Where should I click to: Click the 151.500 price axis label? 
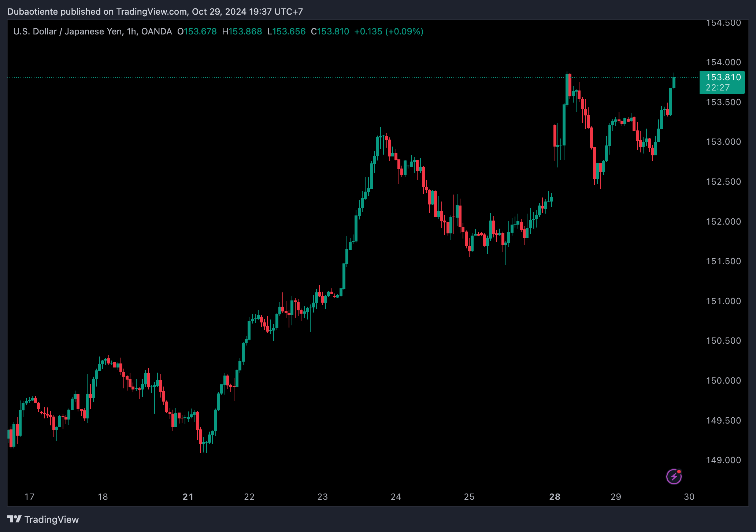pyautogui.click(x=723, y=261)
